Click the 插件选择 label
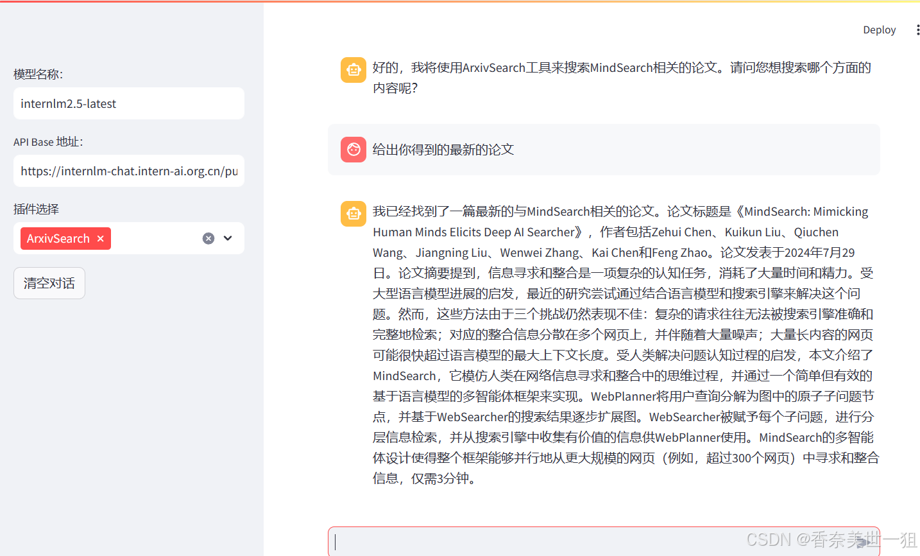 (x=36, y=209)
